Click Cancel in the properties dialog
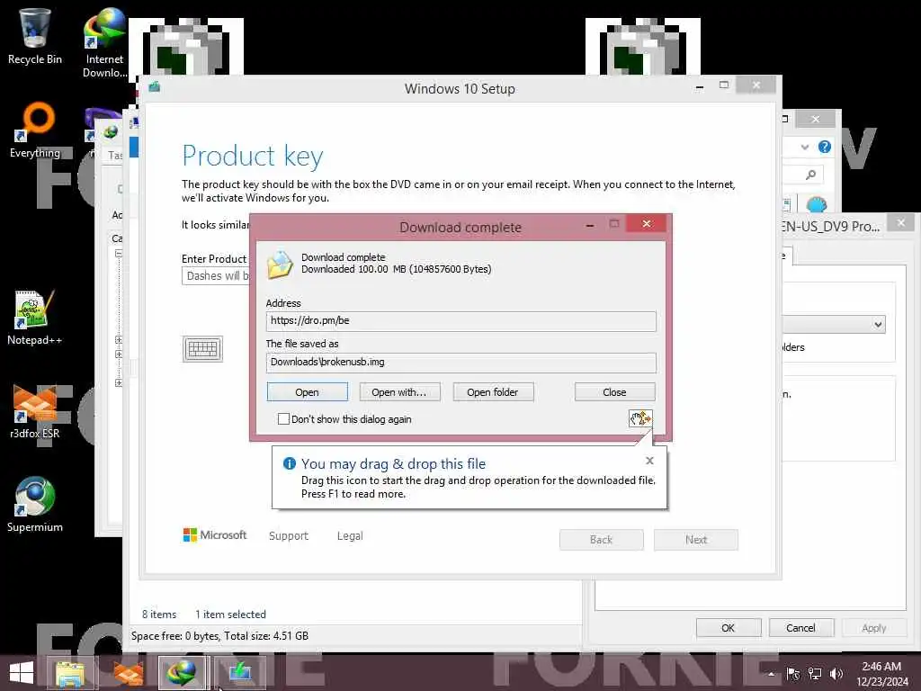 (x=800, y=627)
